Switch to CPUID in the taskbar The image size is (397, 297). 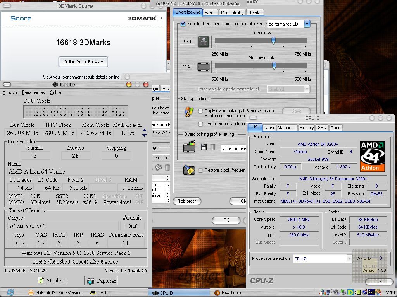179,293
